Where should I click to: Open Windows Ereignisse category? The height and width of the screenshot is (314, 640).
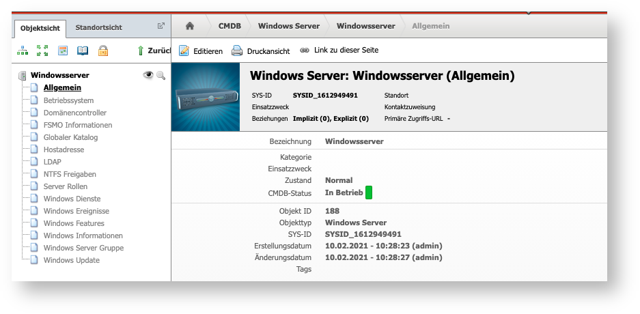click(76, 211)
